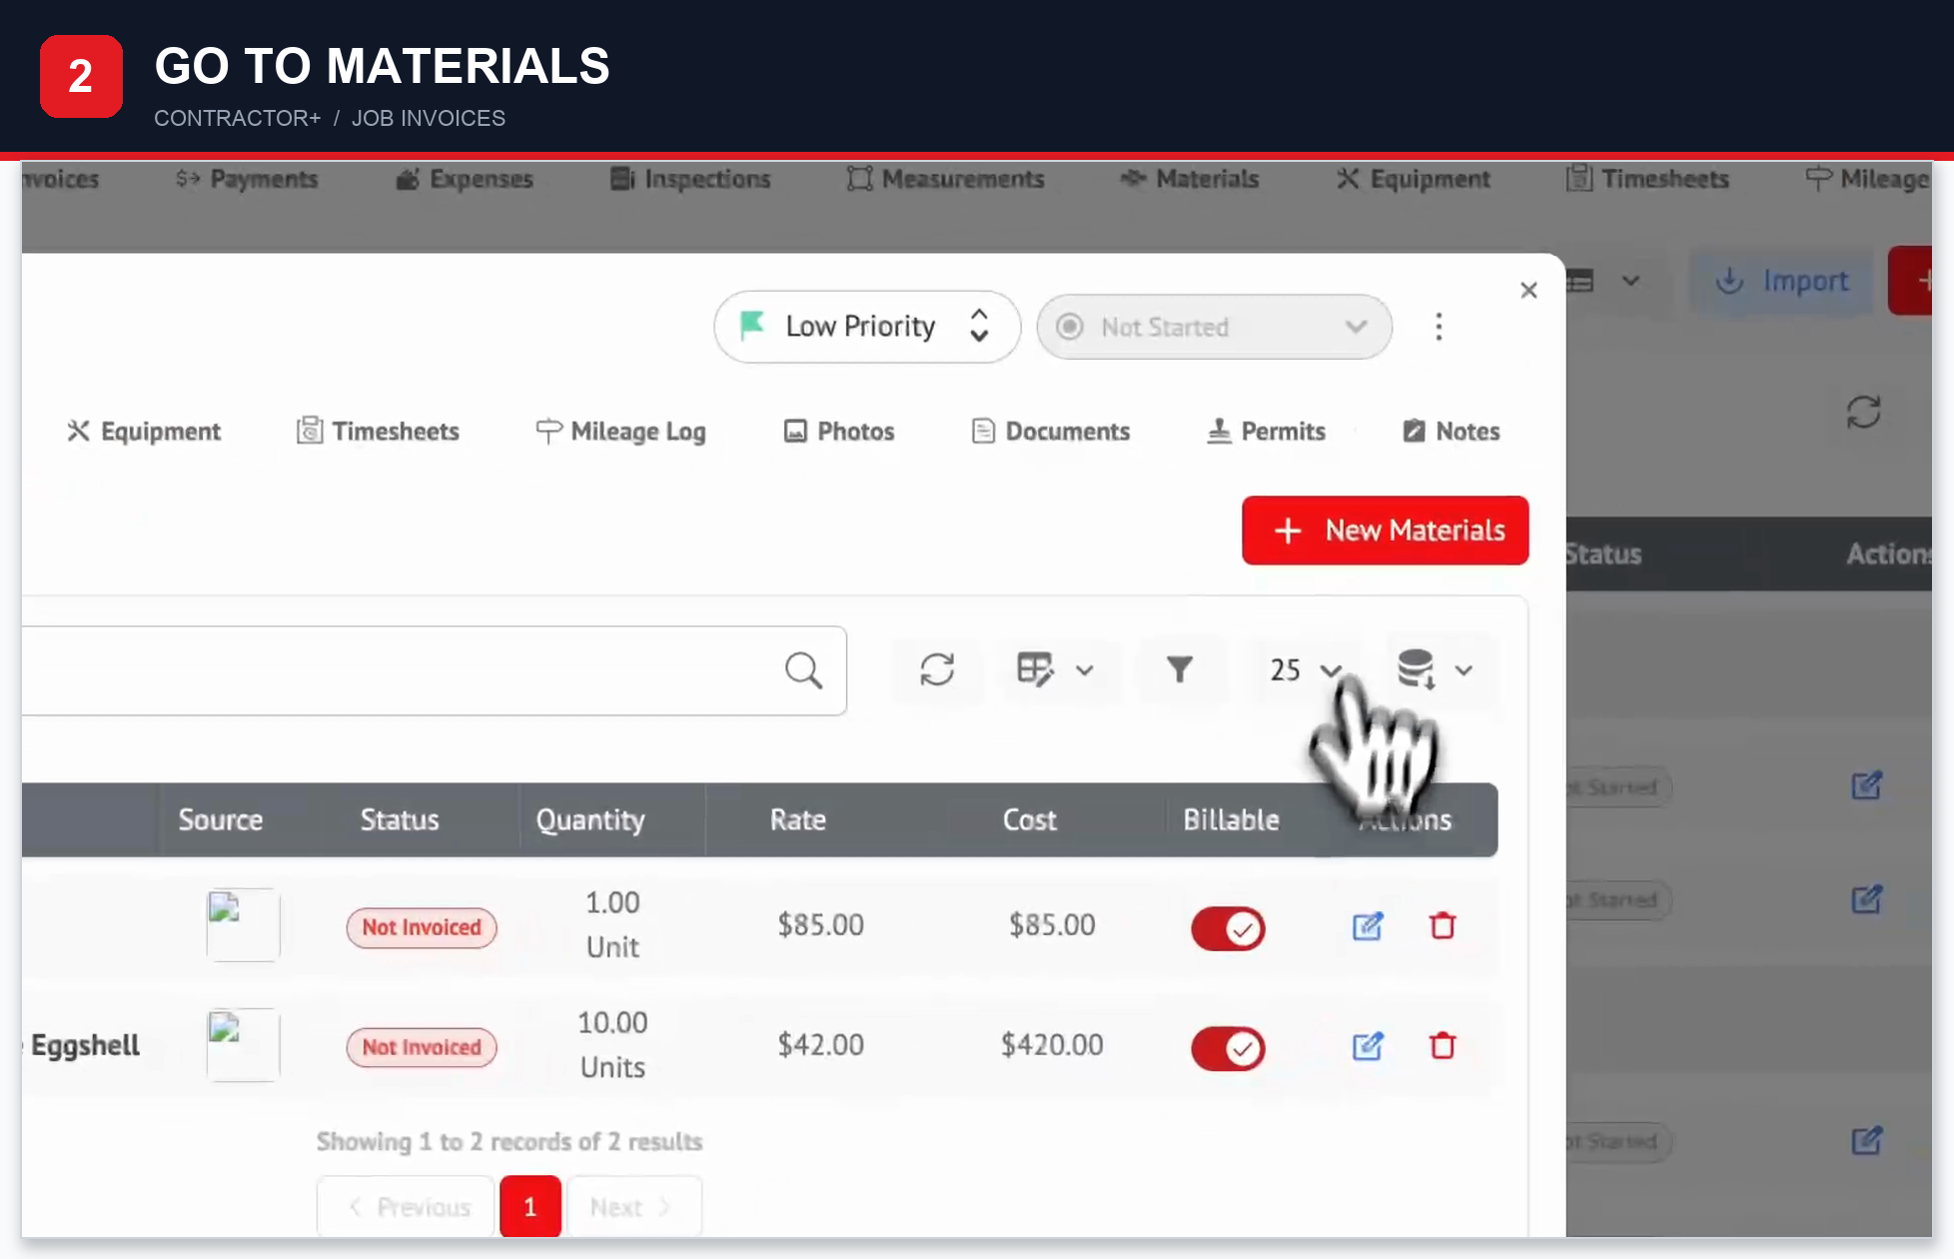1954x1259 pixels.
Task: Switch to the Photos tab
Action: (x=838, y=431)
